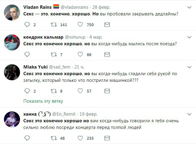196x144 pixels.
Task: Retweet ханна's tweet
Action: 54,138
